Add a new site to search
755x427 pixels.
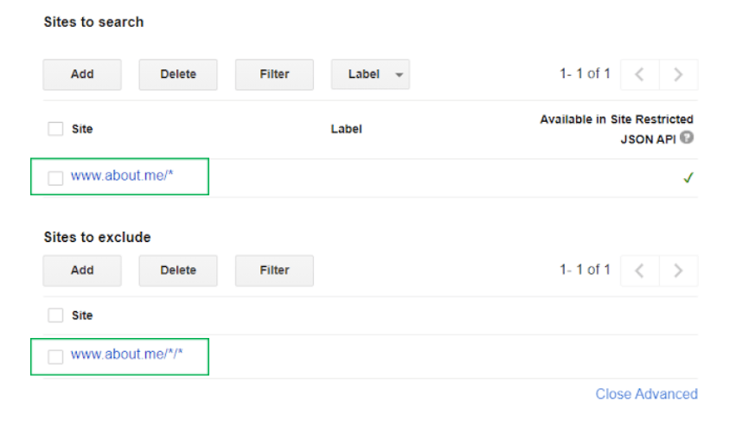(x=82, y=74)
